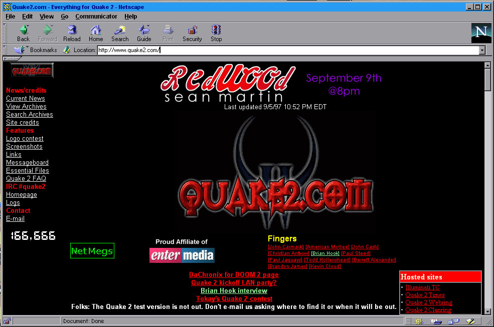The width and height of the screenshot is (494, 327).
Task: Open the Search toolbar button
Action: coord(120,34)
